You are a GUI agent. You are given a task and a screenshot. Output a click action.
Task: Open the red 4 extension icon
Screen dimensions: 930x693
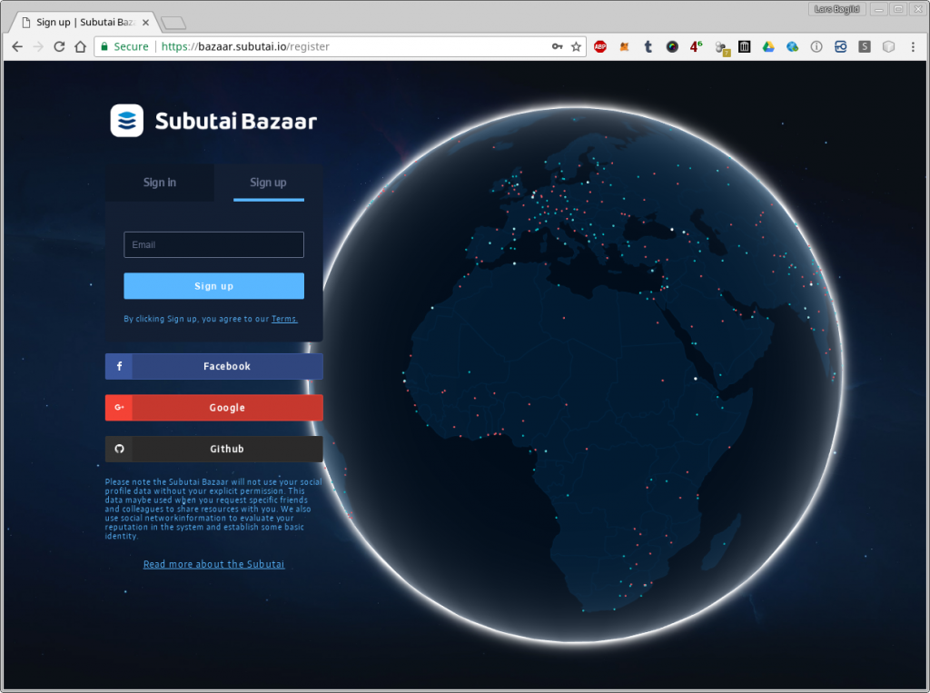[x=696, y=46]
